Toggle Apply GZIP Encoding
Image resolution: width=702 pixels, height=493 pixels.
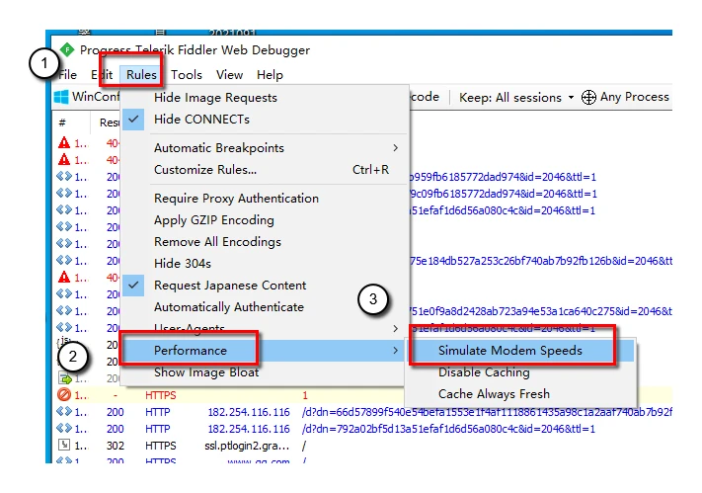coord(265,220)
